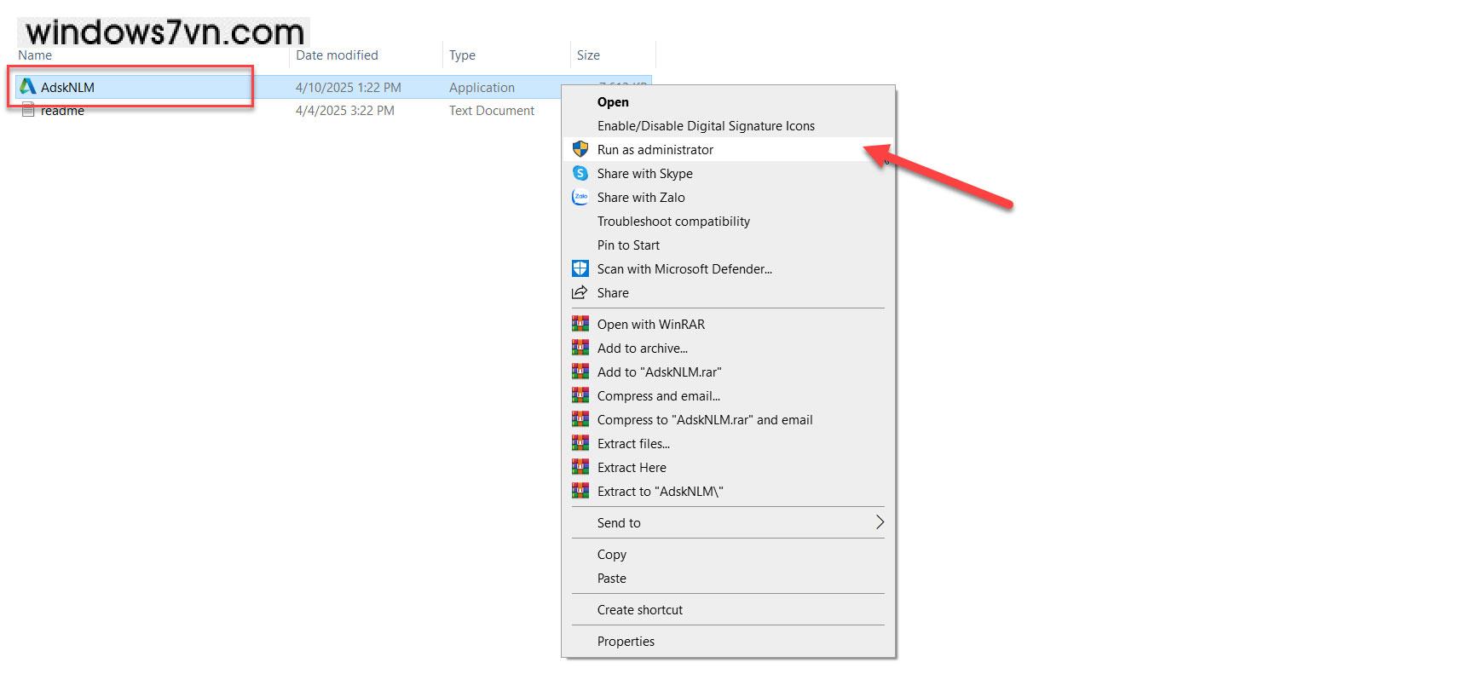Viewport: 1466px width, 697px height.
Task: Select Enable/Disable Digital Signature Icons
Action: click(x=706, y=126)
